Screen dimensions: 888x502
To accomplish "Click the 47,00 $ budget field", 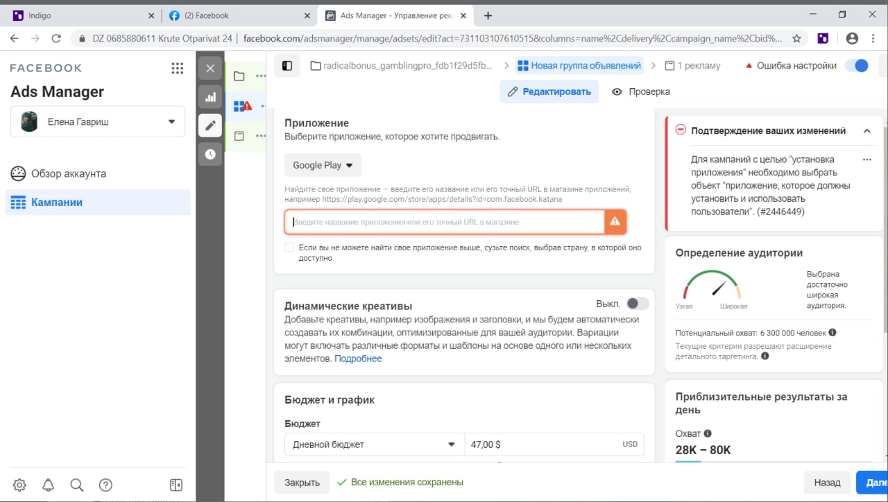I will click(554, 444).
